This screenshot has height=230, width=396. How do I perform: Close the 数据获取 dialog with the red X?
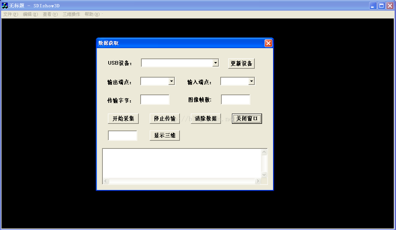tap(268, 43)
